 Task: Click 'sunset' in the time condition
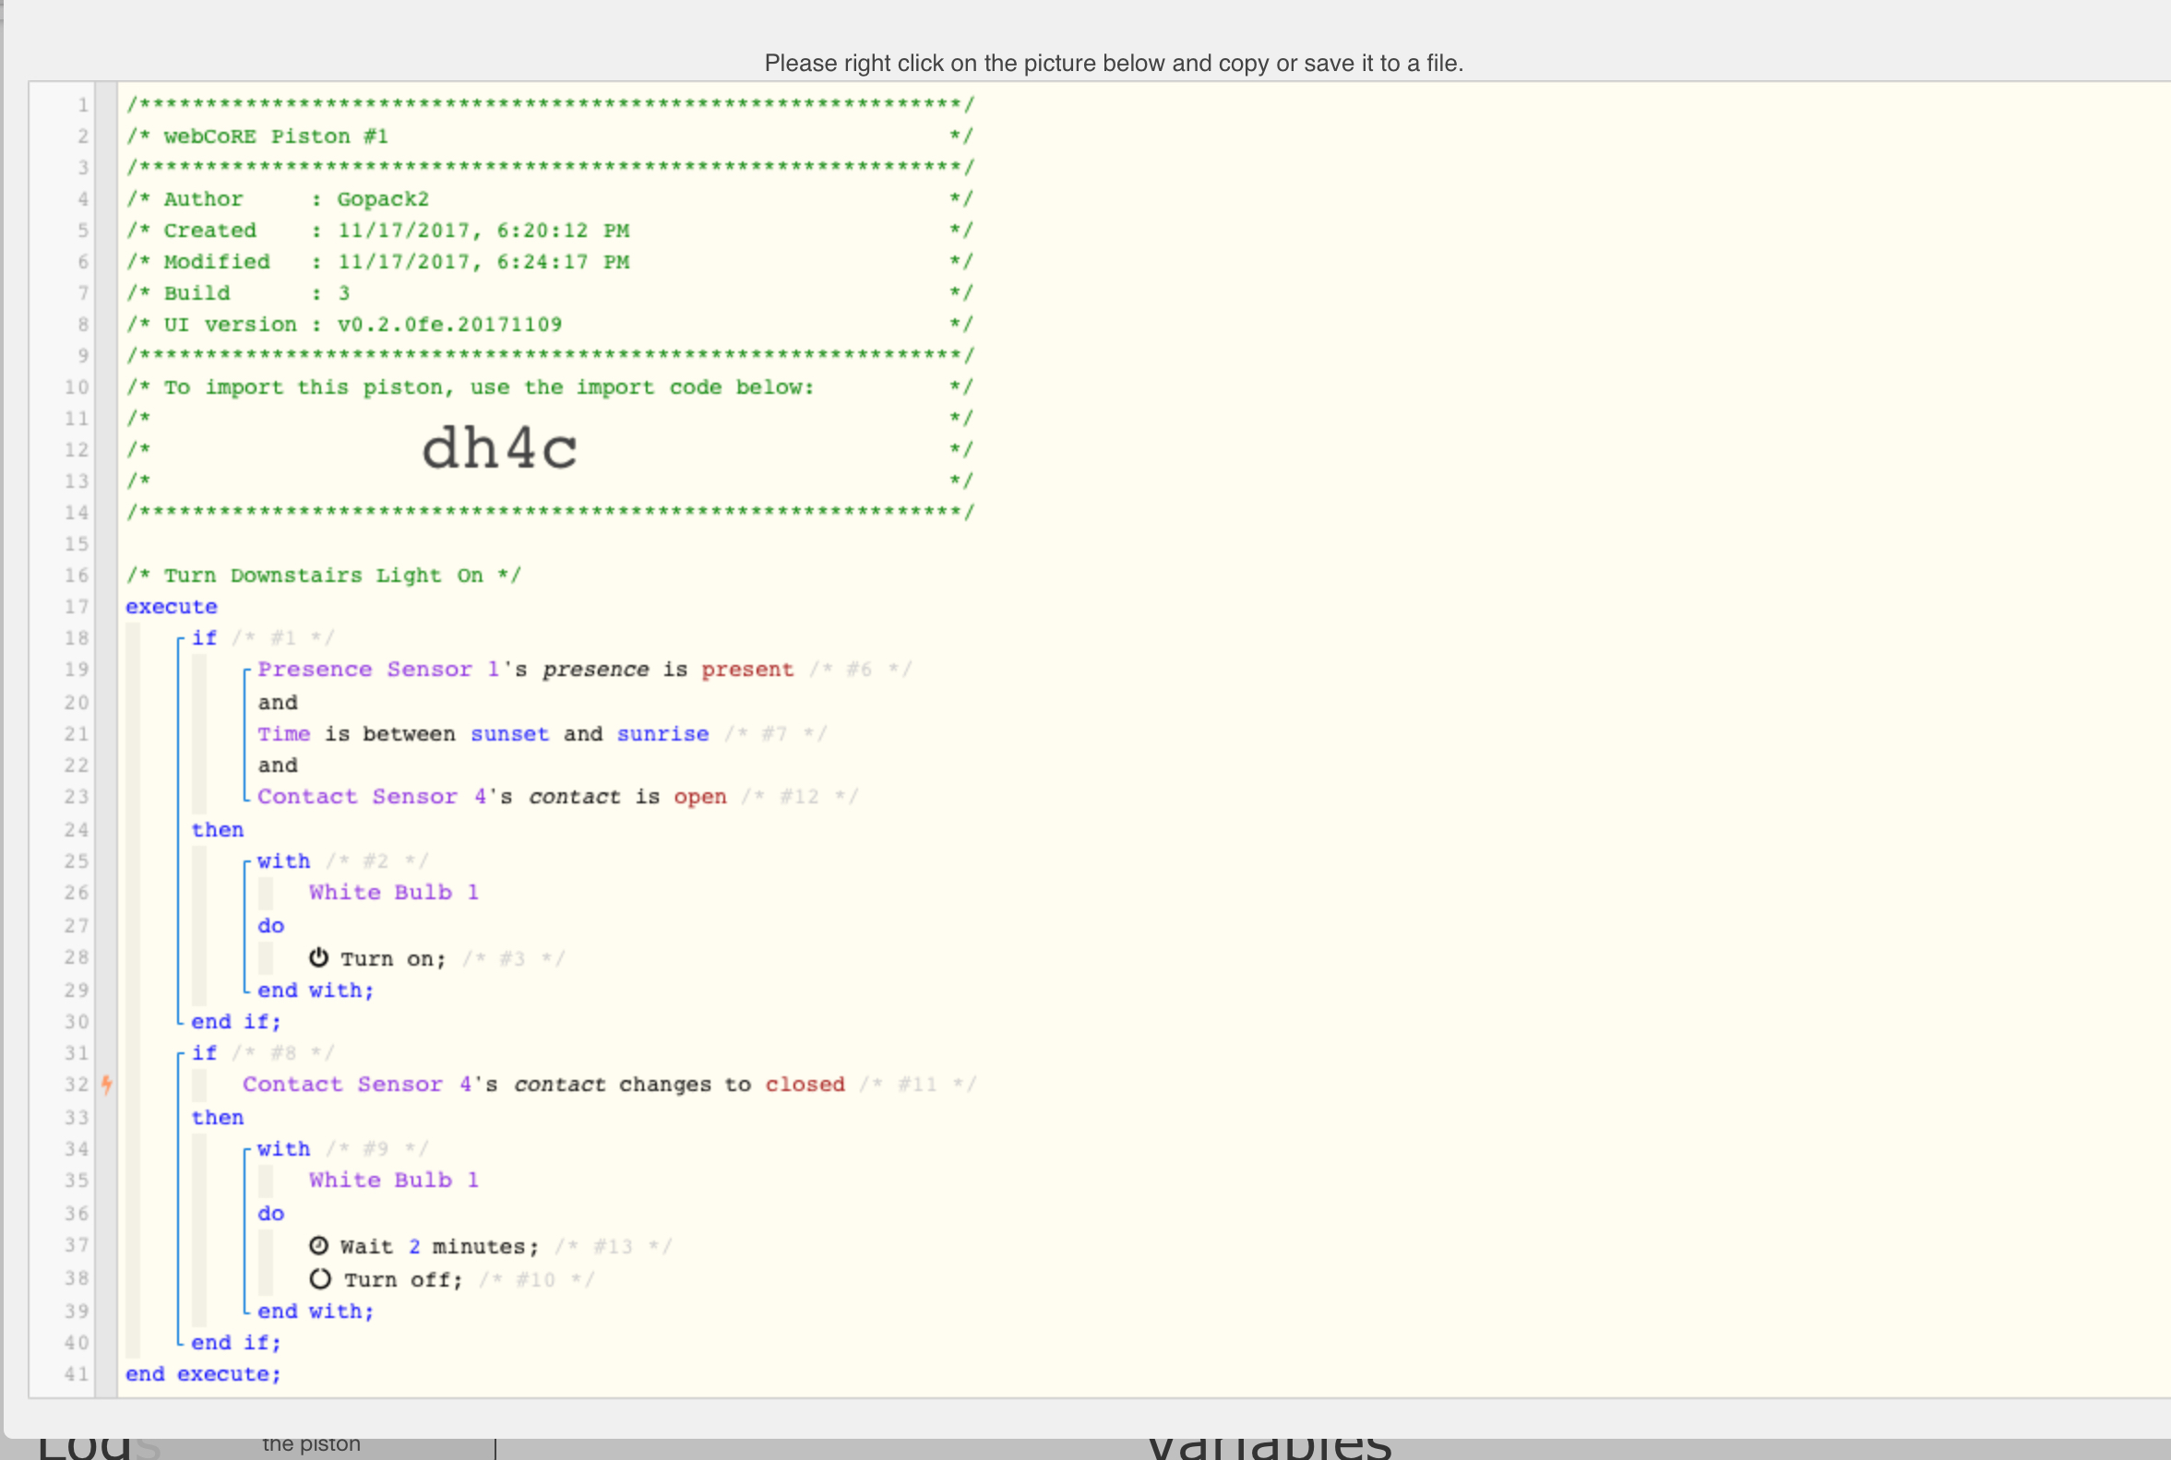[509, 734]
